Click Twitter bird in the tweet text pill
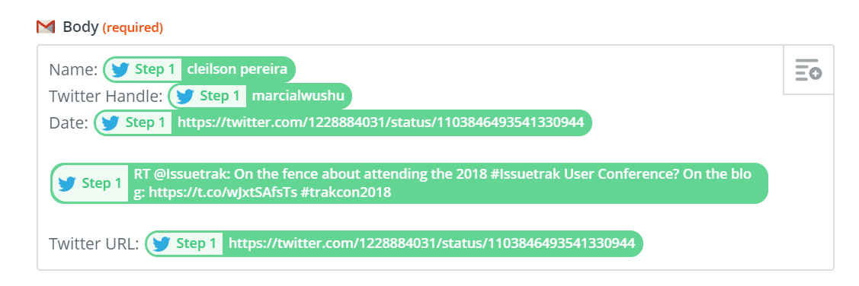The image size is (859, 286). (x=67, y=183)
